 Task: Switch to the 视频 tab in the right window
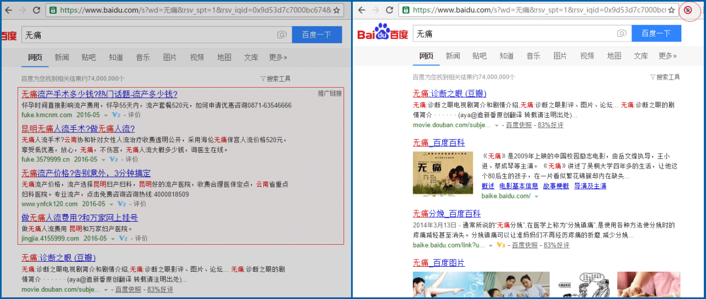(x=587, y=56)
